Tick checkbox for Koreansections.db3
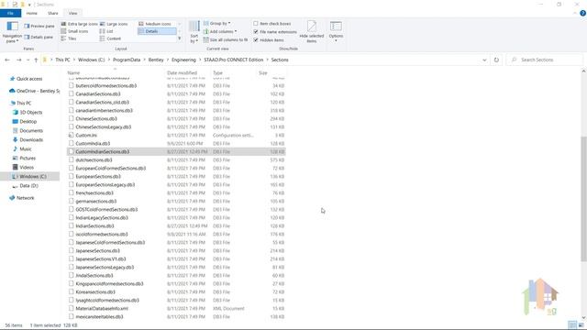587x330 pixels. tap(71, 291)
